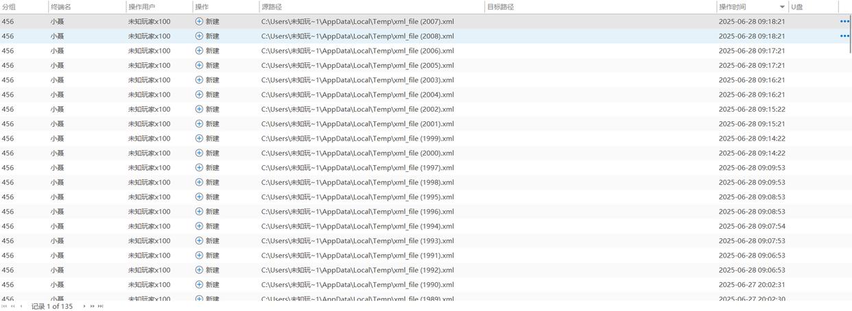Click the 新建 plus icon in xml_file (1998) row
The width and height of the screenshot is (852, 311).
199,182
